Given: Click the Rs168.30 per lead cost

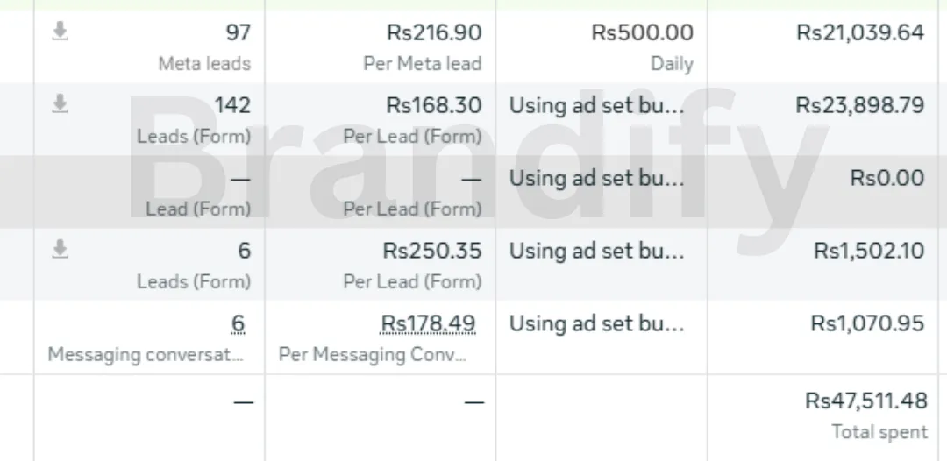Looking at the screenshot, I should [x=433, y=106].
